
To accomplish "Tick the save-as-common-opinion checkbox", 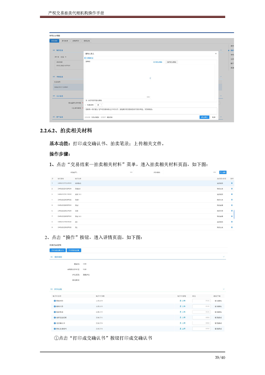I will pyautogui.click(x=86, y=100).
